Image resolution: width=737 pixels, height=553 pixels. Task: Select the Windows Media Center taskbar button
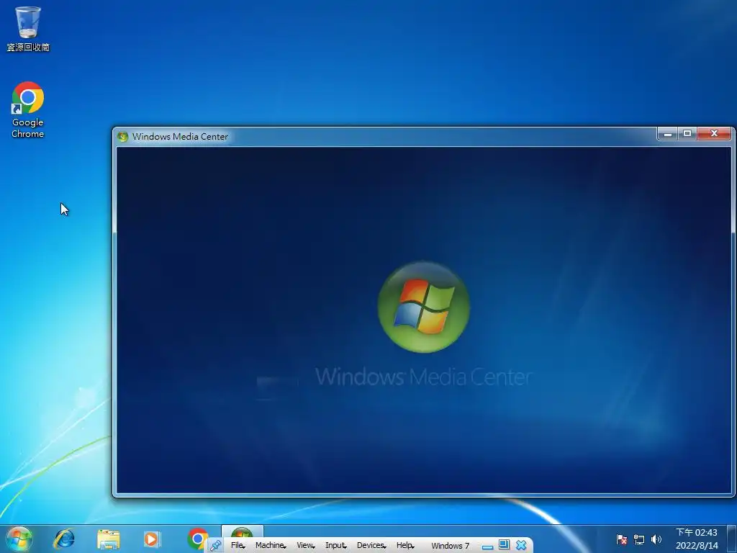click(242, 532)
